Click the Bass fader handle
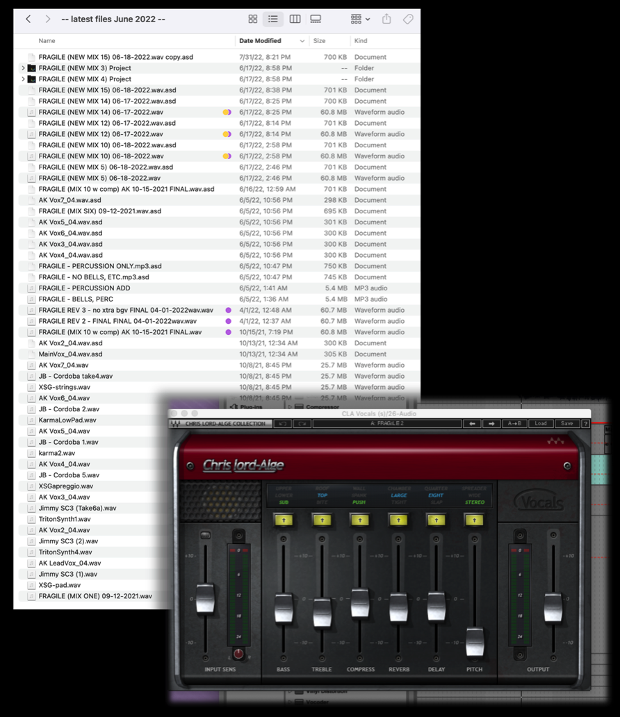 284,608
